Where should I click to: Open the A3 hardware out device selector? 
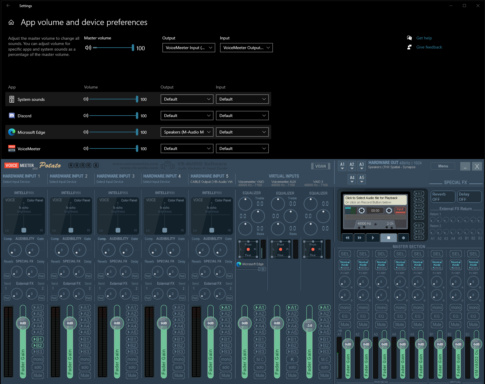click(x=361, y=166)
